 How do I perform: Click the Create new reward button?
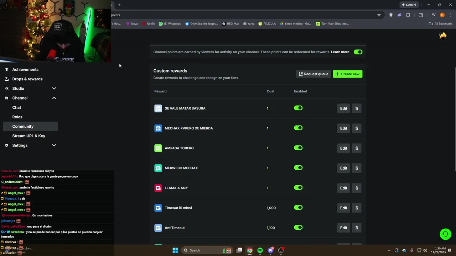pos(348,74)
